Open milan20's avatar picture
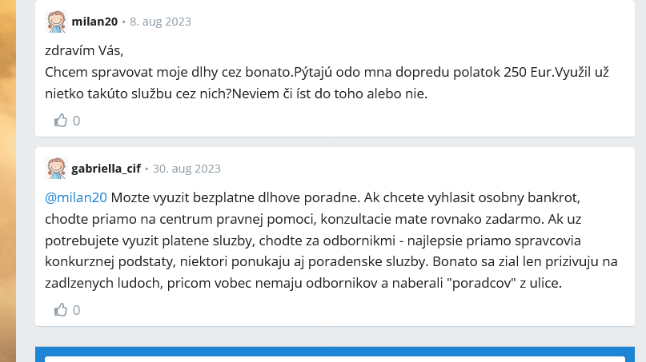This screenshot has width=646, height=362. pyautogui.click(x=56, y=22)
